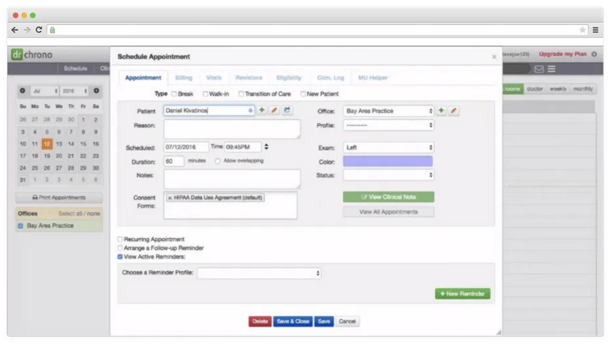Edit patient with pencil icon

pyautogui.click(x=274, y=110)
